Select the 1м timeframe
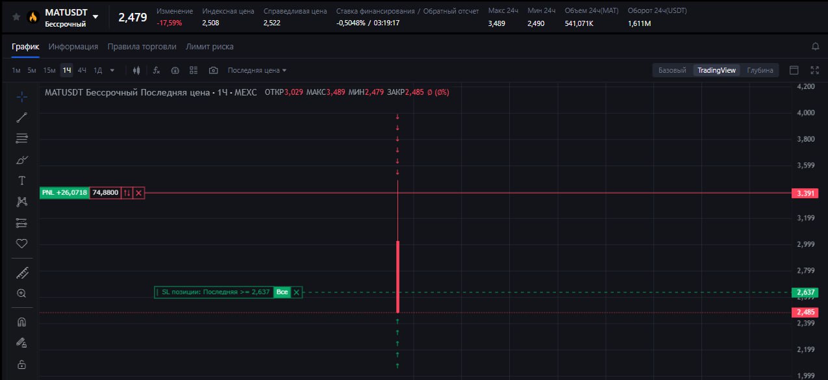 click(16, 70)
